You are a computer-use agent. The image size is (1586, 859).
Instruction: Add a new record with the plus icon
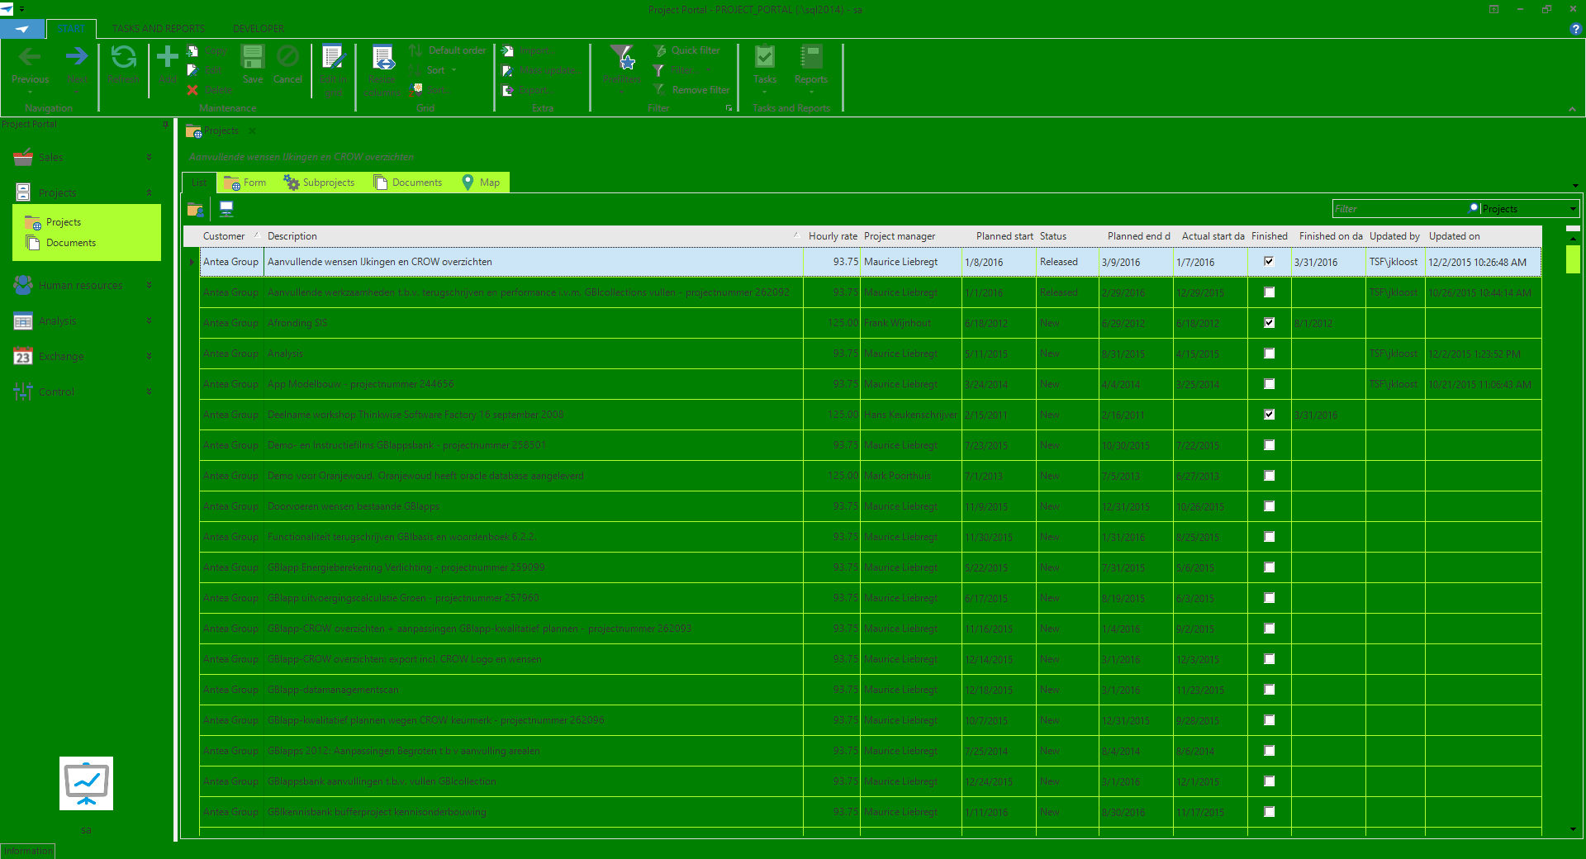click(168, 58)
